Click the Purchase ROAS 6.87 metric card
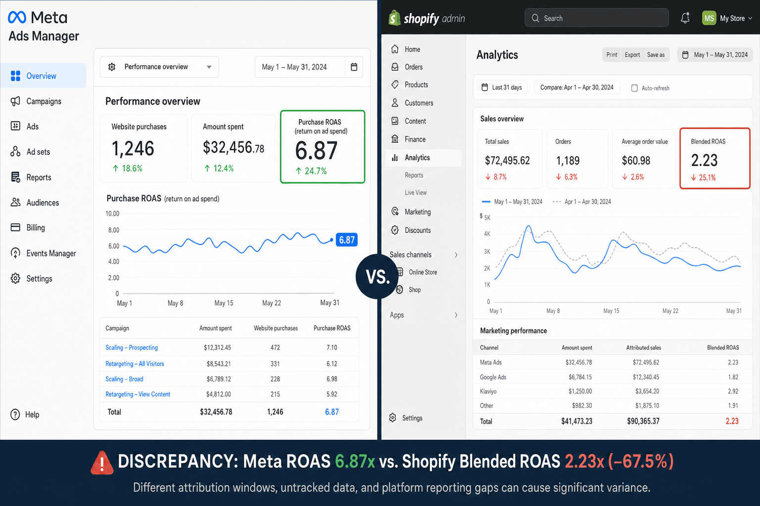Screen dimensions: 760x506 (x=323, y=147)
